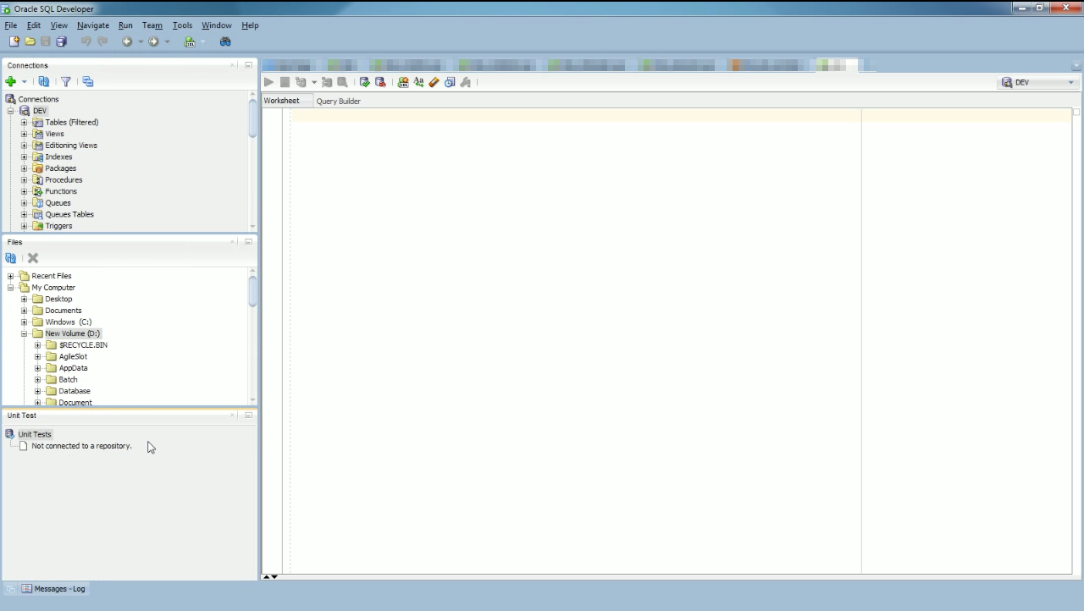Open the Tools menu
Viewport: 1084px width, 611px height.
(x=182, y=25)
